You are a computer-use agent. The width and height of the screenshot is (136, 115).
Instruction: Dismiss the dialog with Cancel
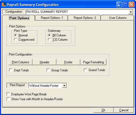pos(124,110)
